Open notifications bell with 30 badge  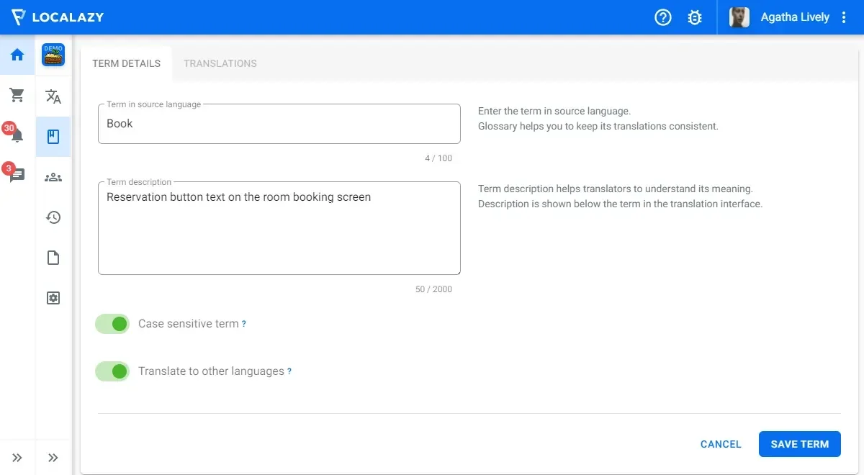point(17,135)
